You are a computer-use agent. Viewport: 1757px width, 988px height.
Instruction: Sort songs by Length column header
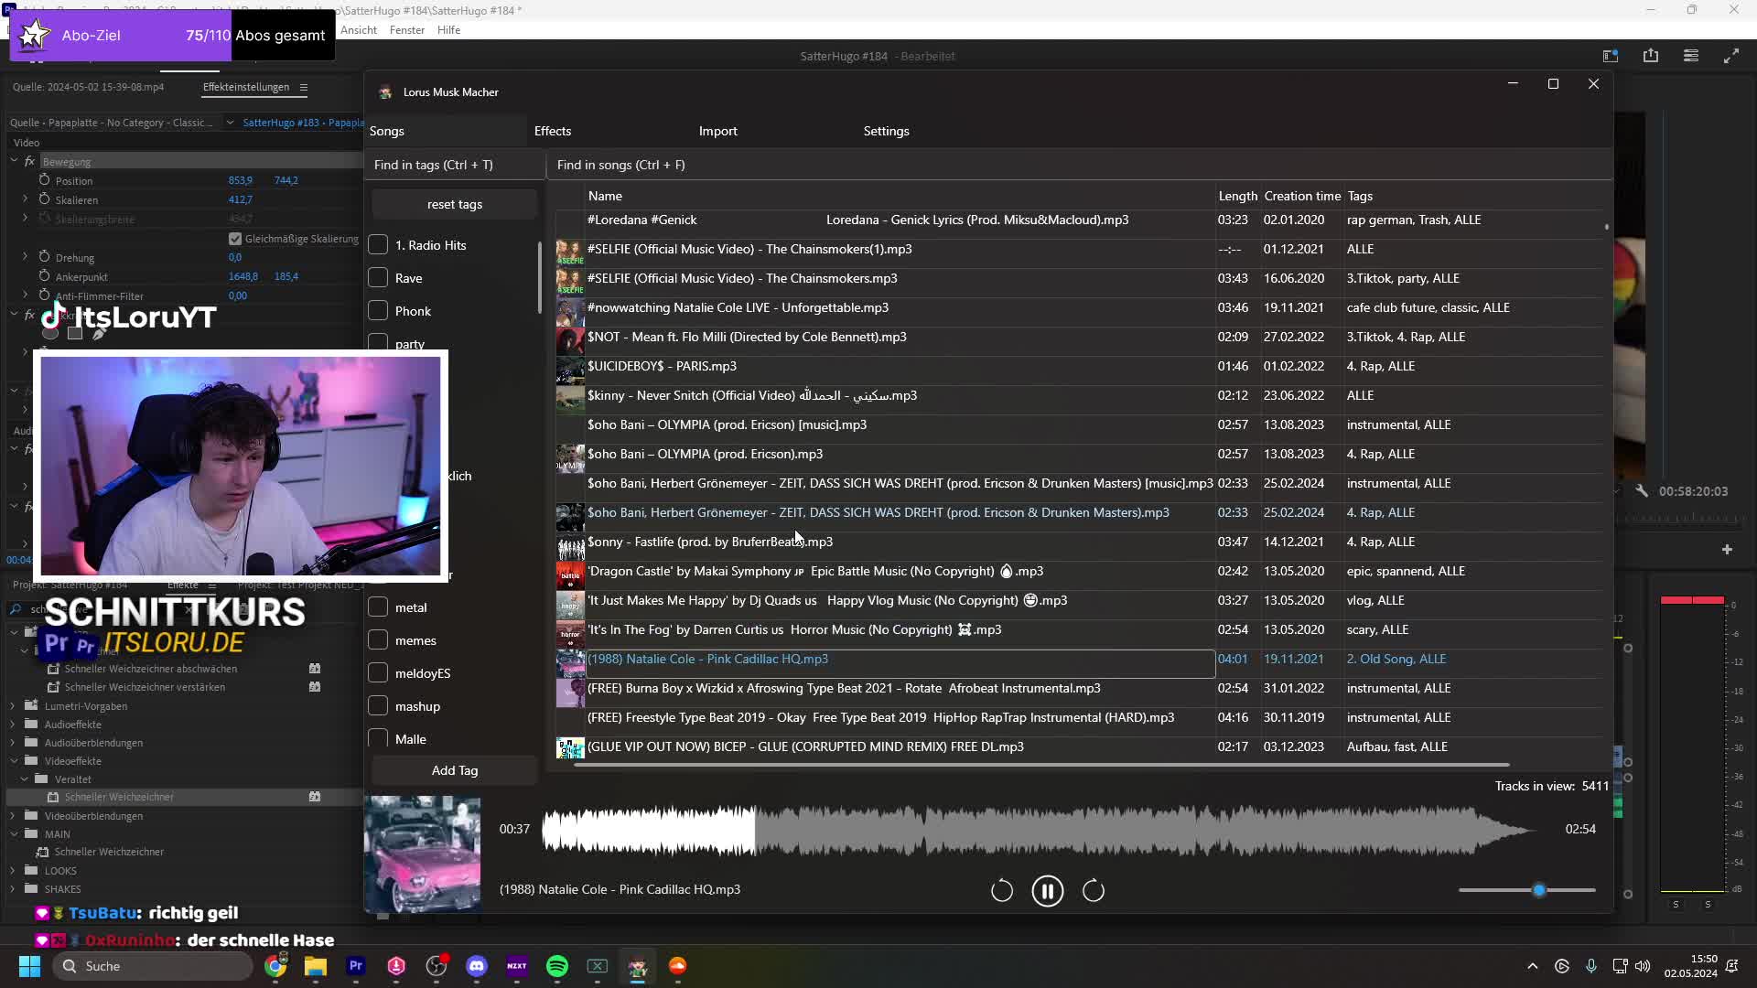click(x=1238, y=196)
